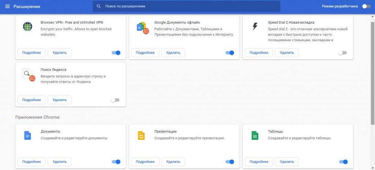The width and height of the screenshot is (375, 170).
Task: Click the Создавайте и редактируйте документы description
Action: (74, 138)
